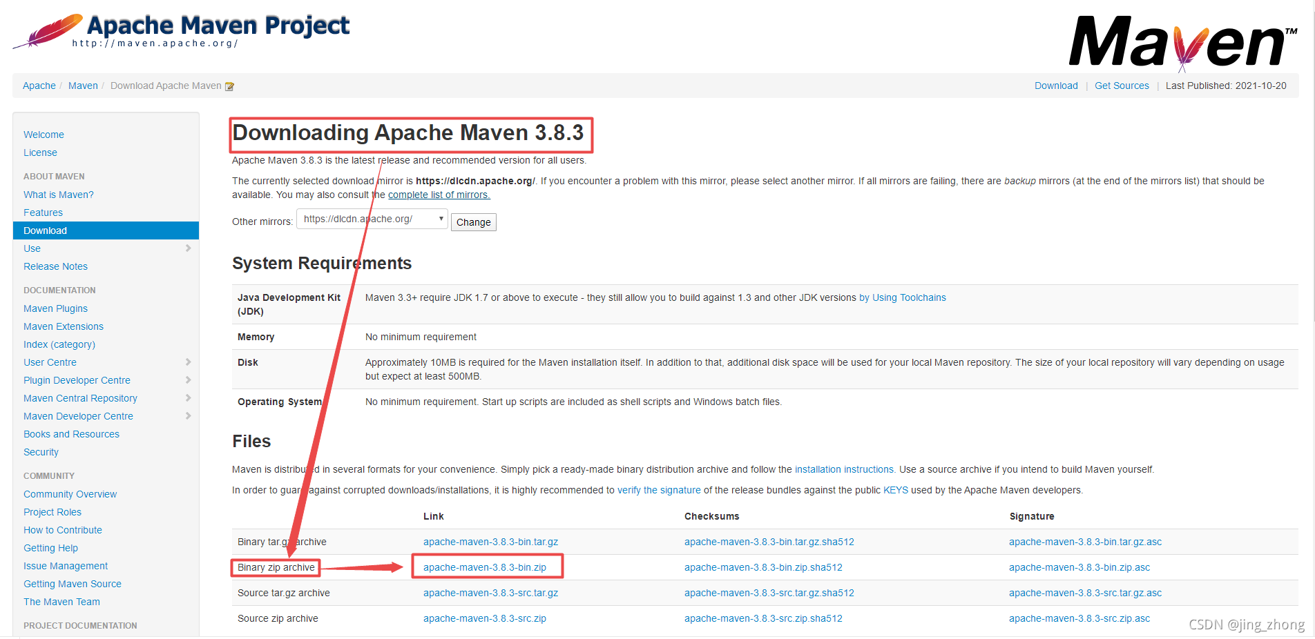Open Project Roles sidebar link
Screen dimensions: 1315x639
(52, 512)
